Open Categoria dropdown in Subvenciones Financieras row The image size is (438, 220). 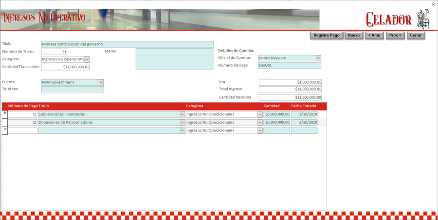tap(260, 114)
